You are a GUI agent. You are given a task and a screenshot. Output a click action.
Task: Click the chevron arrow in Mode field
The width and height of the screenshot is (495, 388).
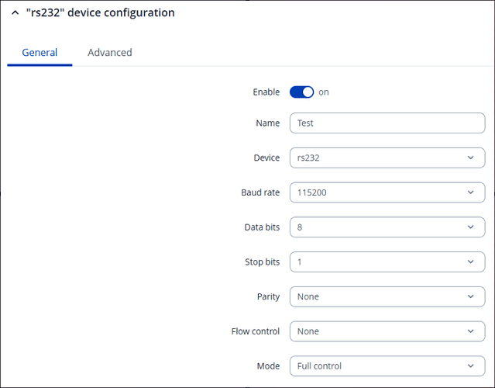pyautogui.click(x=471, y=365)
